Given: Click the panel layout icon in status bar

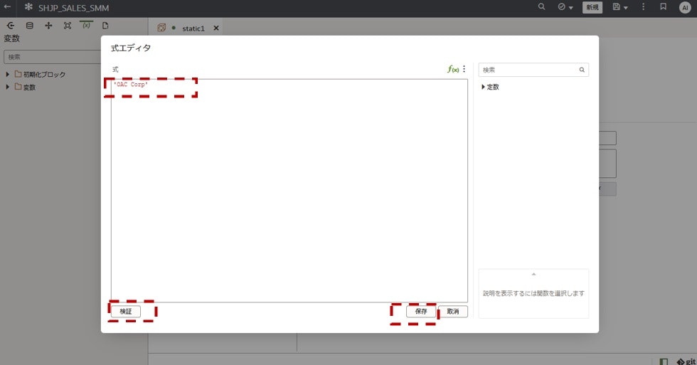Looking at the screenshot, I should [664, 362].
